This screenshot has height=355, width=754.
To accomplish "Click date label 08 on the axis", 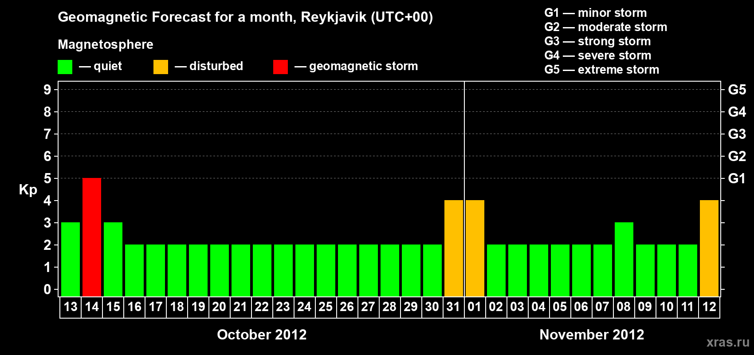I will [x=624, y=307].
